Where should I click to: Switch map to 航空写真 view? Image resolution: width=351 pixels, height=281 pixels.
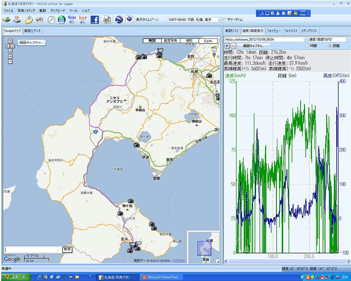click(170, 41)
